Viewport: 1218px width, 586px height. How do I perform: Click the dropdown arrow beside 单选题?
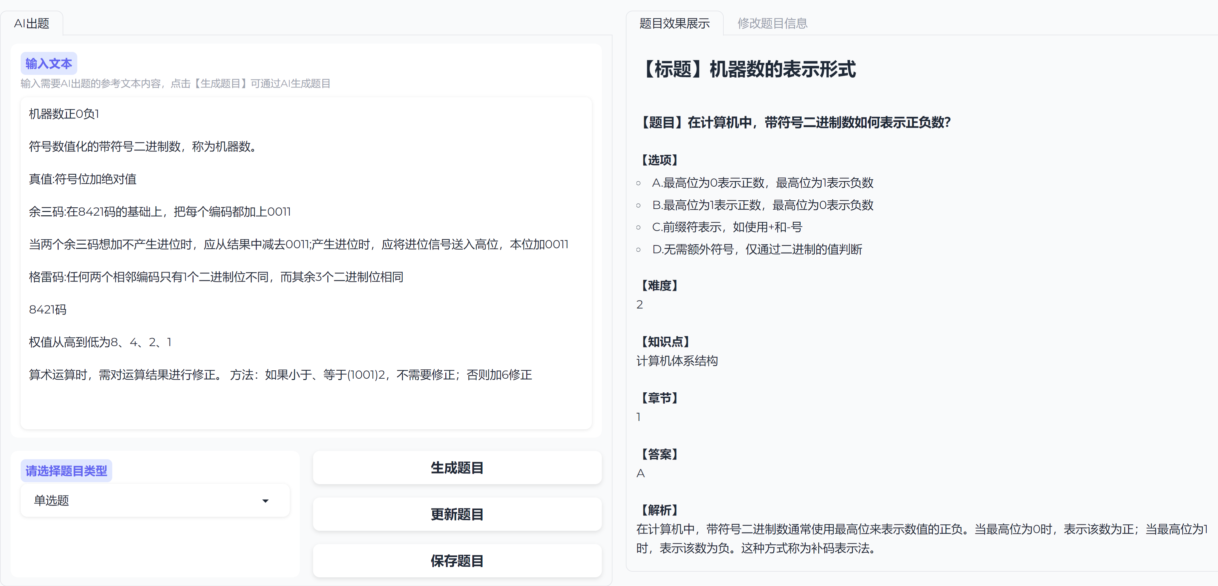point(265,501)
